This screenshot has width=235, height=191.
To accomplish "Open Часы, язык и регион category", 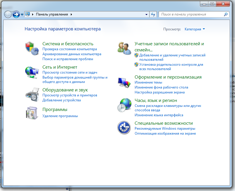I will [x=156, y=100].
